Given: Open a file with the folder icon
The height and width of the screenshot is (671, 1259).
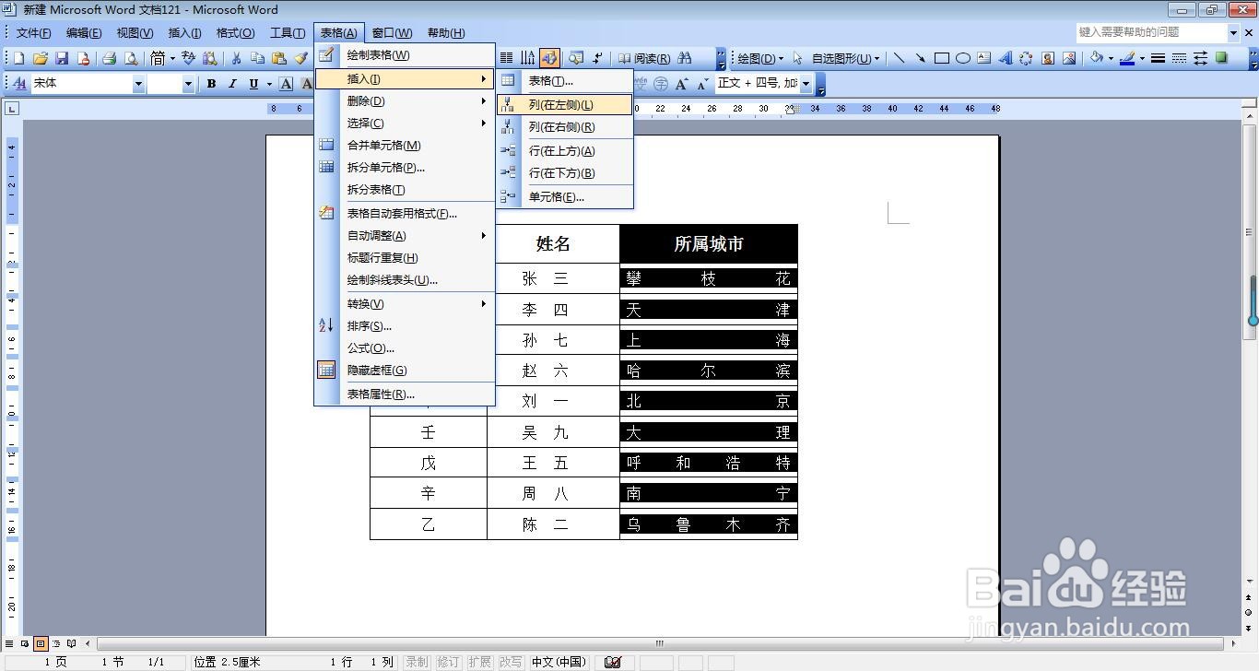Looking at the screenshot, I should point(41,58).
